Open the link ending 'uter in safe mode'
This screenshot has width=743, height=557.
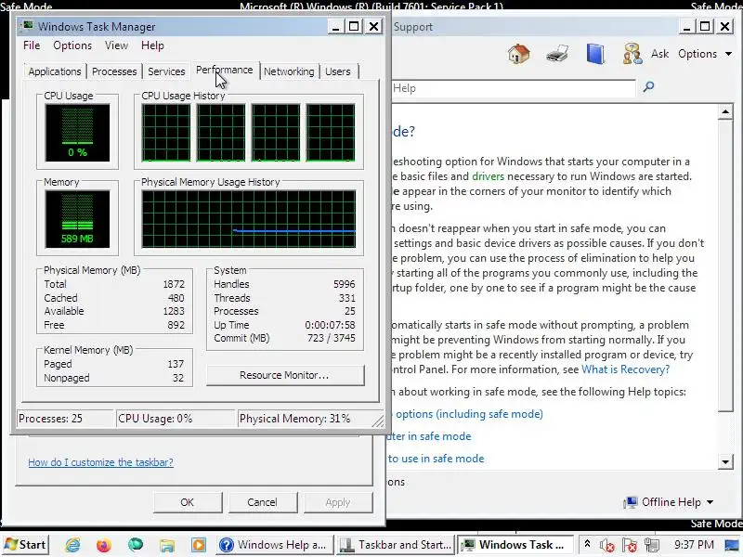(428, 436)
